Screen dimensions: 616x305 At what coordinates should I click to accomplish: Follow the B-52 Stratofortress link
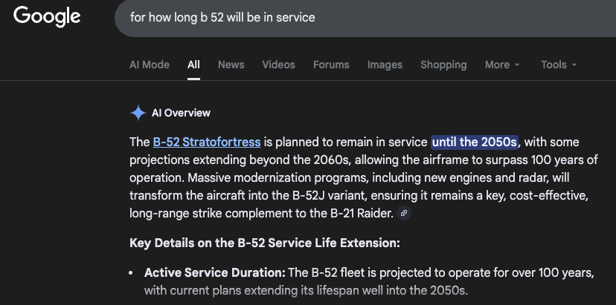coord(207,142)
